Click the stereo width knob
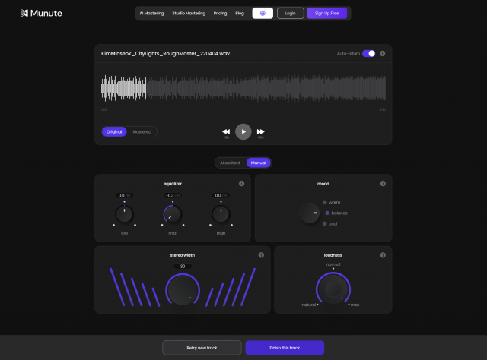The height and width of the screenshot is (360, 487). tap(182, 290)
